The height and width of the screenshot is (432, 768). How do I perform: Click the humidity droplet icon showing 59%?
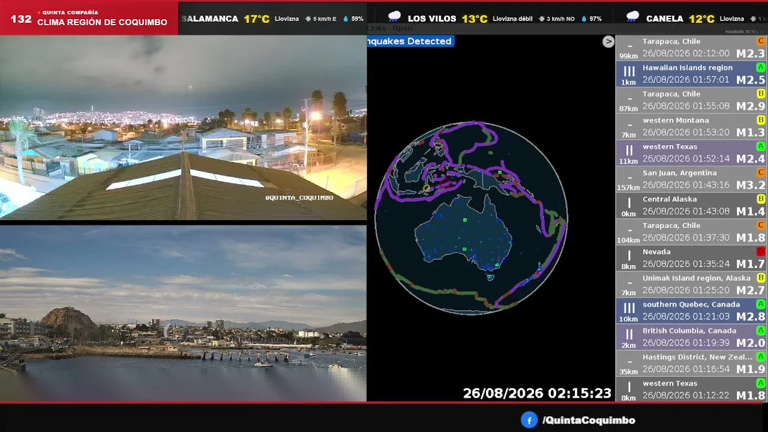click(x=346, y=19)
